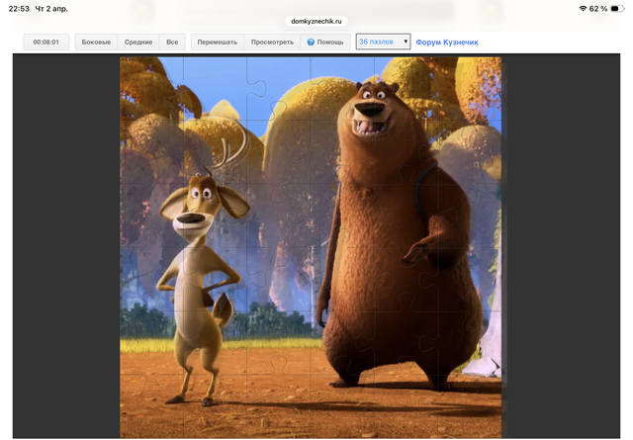Viewport: 633px width, 440px height.
Task: Show middle pieces with Средние
Action: [x=137, y=43]
